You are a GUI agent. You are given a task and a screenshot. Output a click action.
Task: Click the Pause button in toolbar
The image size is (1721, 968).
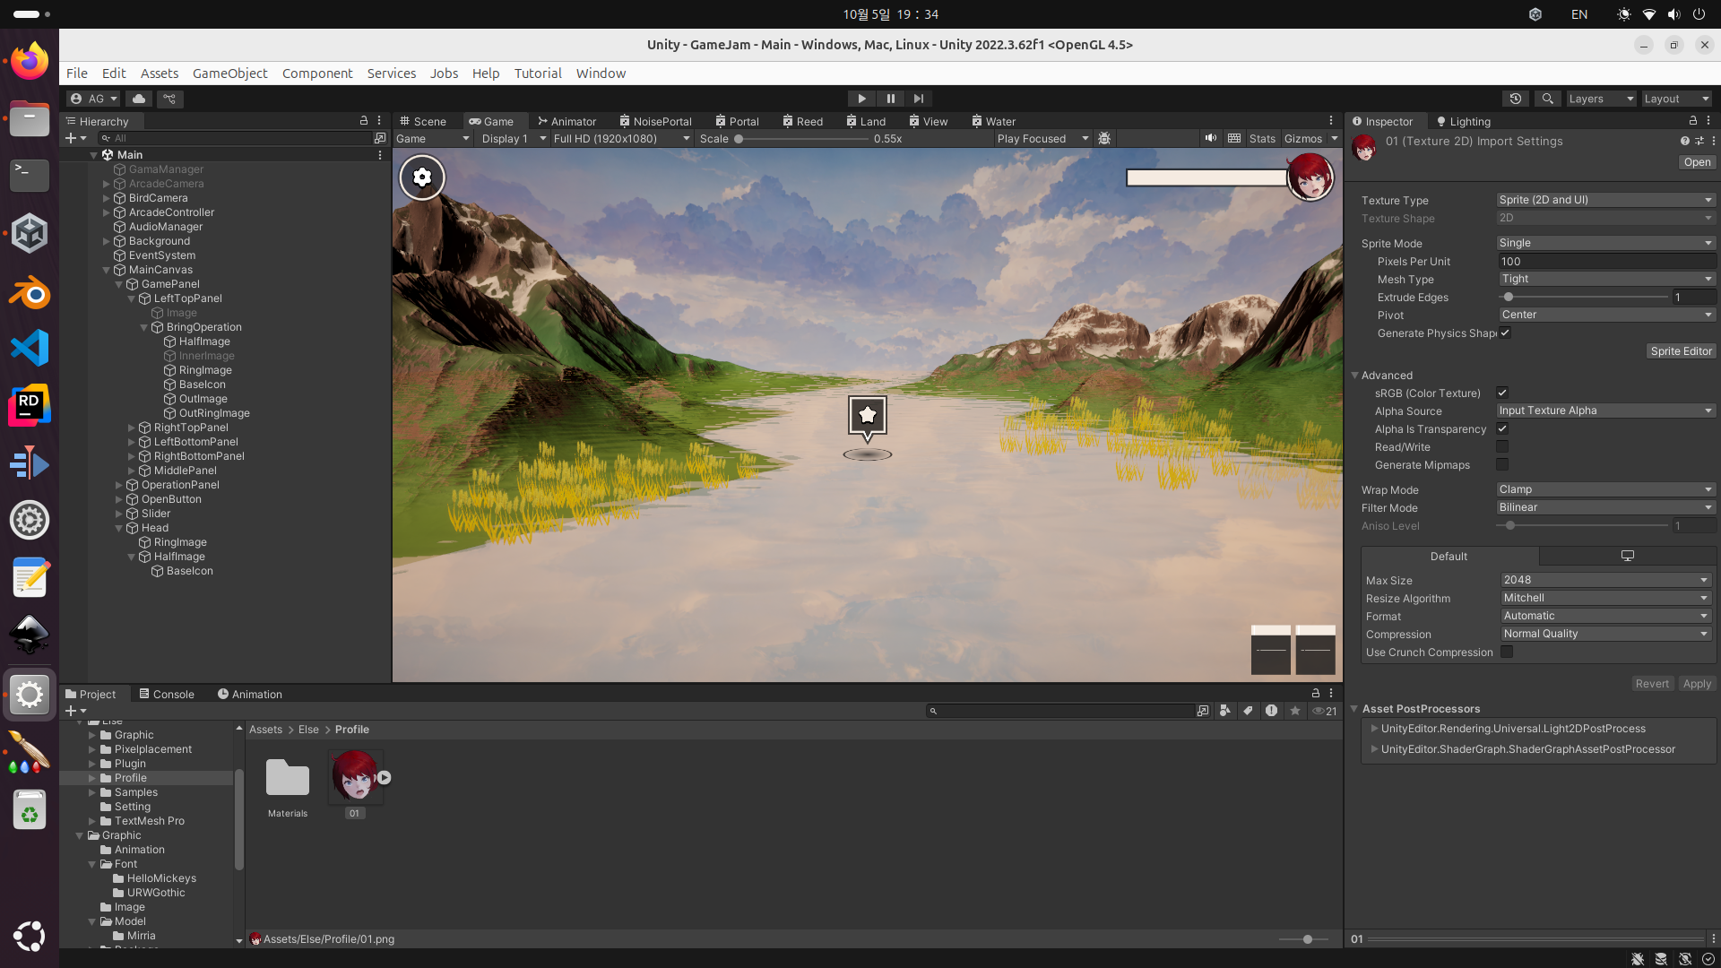[890, 99]
